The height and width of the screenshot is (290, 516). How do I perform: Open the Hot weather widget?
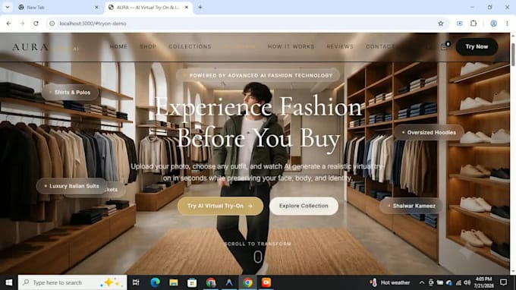coord(390,282)
